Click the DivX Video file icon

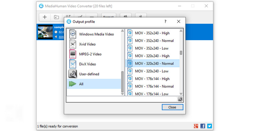tap(73, 64)
